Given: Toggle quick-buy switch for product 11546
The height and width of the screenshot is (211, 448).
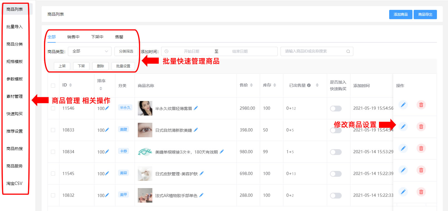Looking at the screenshot, I should [x=336, y=109].
